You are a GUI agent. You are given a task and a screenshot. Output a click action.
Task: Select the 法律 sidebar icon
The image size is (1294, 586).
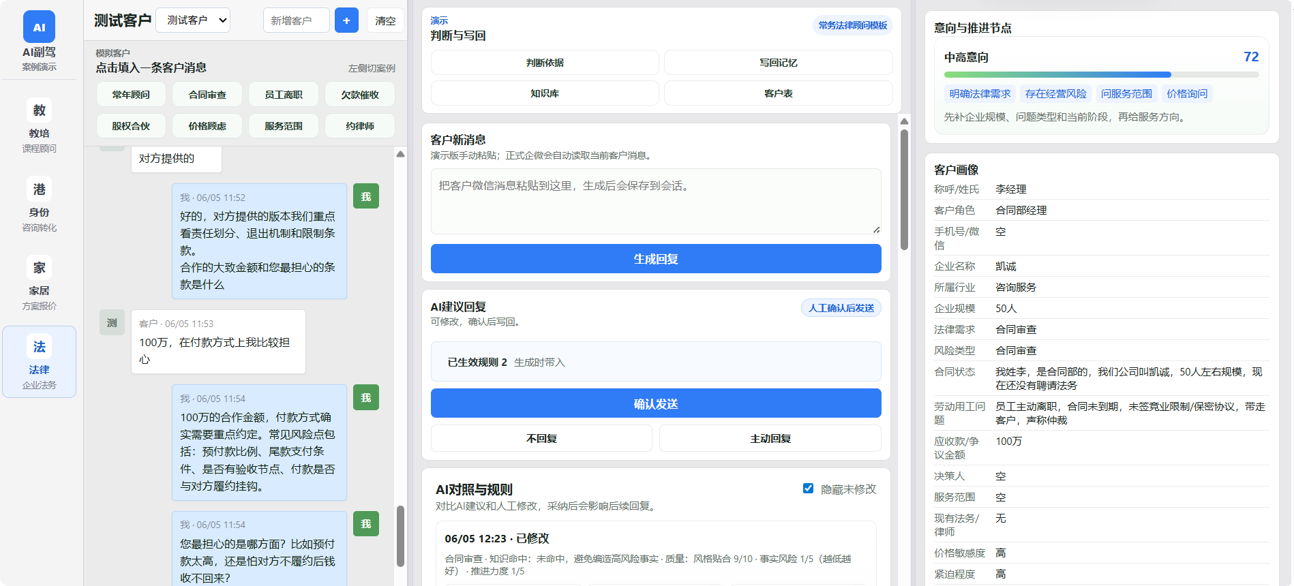tap(39, 347)
